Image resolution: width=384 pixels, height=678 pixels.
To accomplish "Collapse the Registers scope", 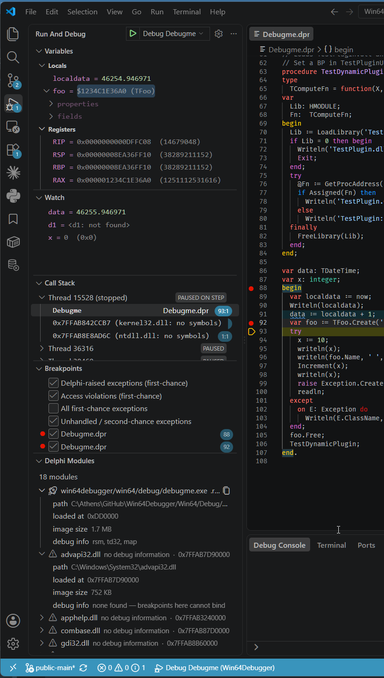I will coord(42,129).
